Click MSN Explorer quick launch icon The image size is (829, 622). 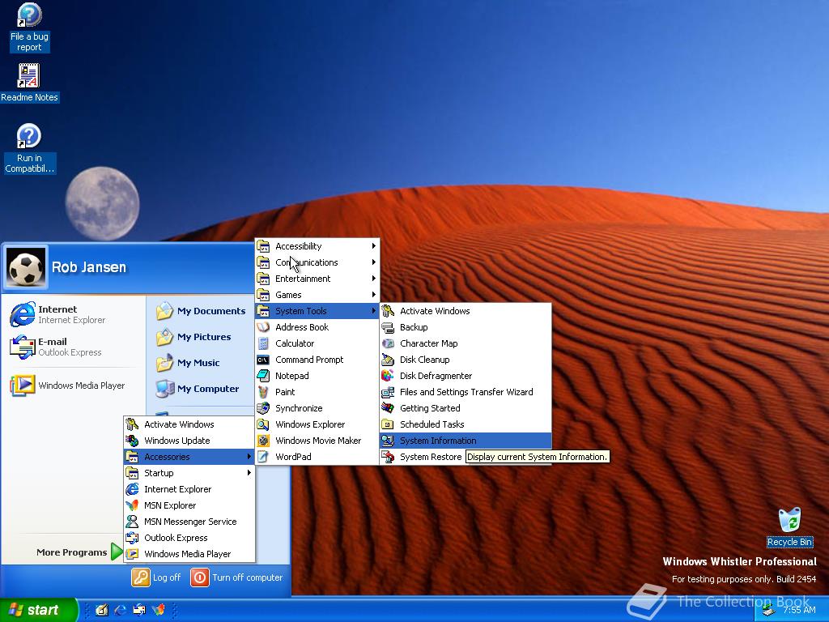coord(158,610)
